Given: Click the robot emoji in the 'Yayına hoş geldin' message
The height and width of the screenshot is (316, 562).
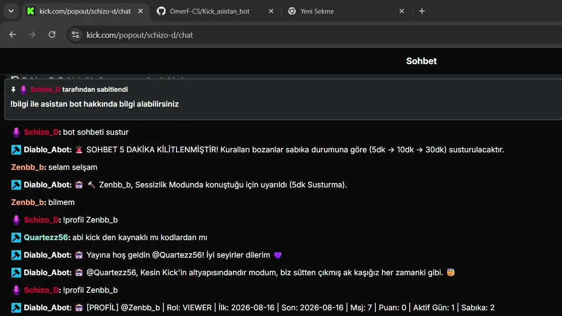Looking at the screenshot, I should point(79,255).
